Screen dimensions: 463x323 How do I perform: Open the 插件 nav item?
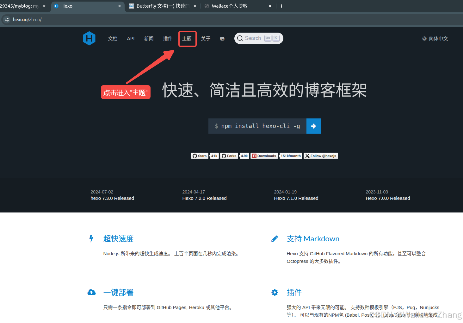168,39
